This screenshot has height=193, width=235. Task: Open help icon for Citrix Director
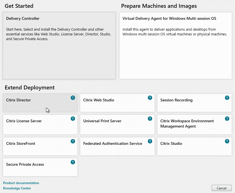point(73,98)
